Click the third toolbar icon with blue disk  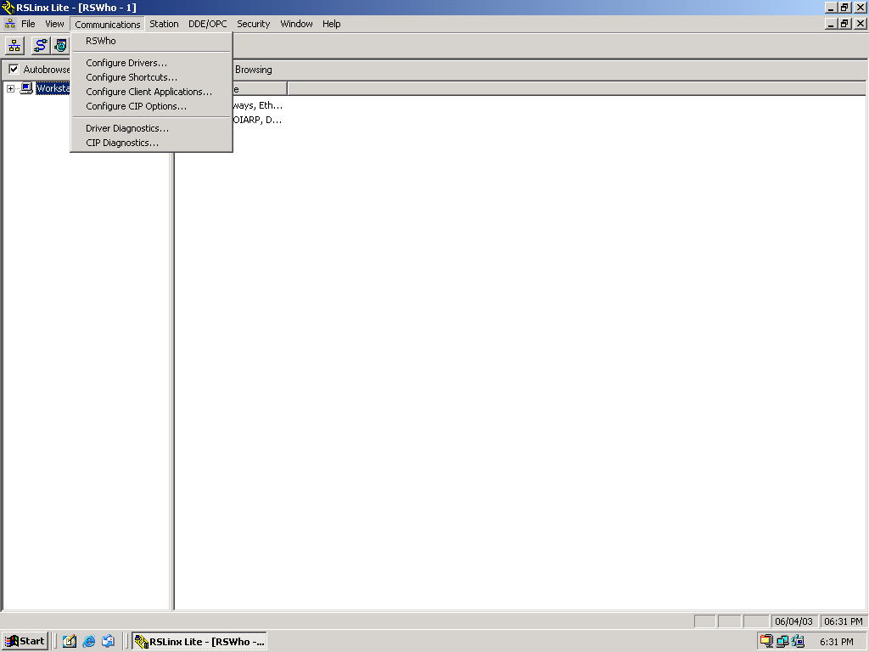tap(60, 46)
